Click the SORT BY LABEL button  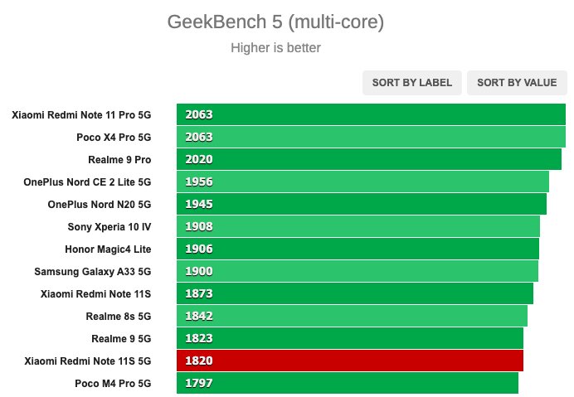[411, 83]
